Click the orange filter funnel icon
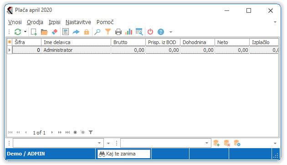 click(x=108, y=32)
